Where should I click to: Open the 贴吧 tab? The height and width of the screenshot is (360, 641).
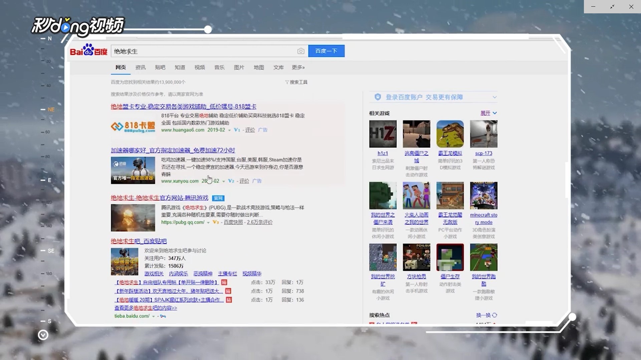coord(160,67)
